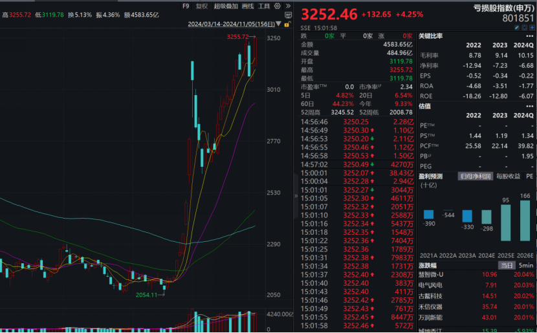Image resolution: width=537 pixels, height=333 pixels.
Task: Click the 换5.13% turnover stat
Action: (x=80, y=15)
